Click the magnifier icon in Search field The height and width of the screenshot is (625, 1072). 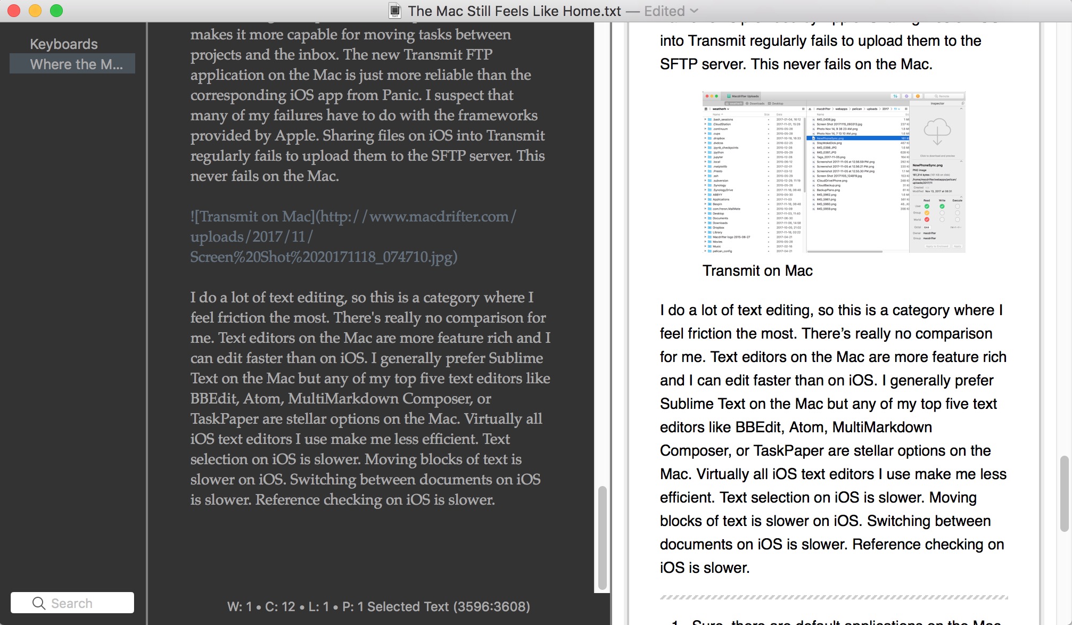pyautogui.click(x=39, y=603)
